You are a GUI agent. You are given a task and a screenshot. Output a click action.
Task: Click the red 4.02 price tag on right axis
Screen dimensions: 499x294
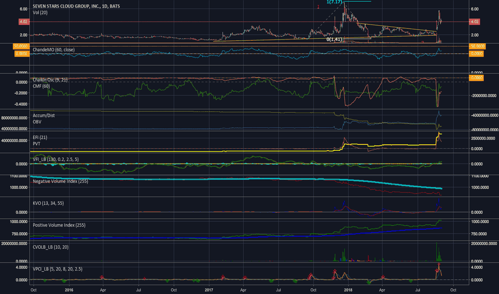pos(474,21)
